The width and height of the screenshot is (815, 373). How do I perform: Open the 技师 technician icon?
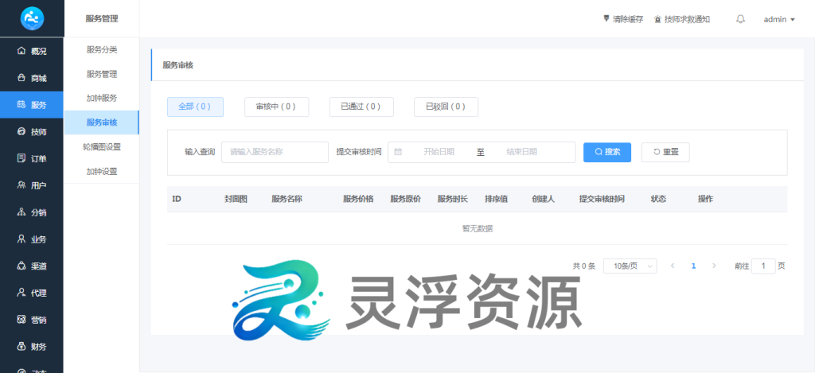(21, 132)
